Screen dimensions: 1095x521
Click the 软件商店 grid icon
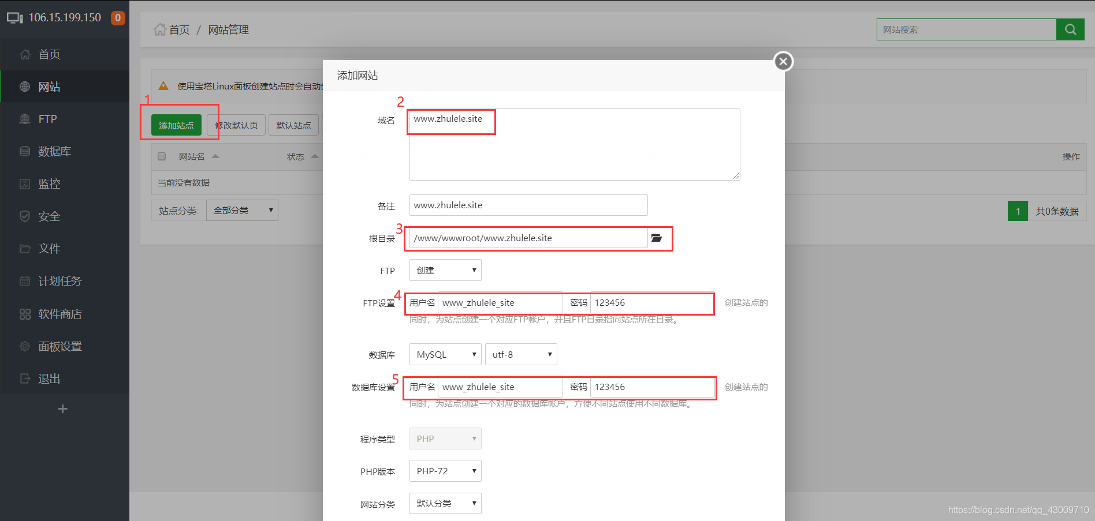25,314
